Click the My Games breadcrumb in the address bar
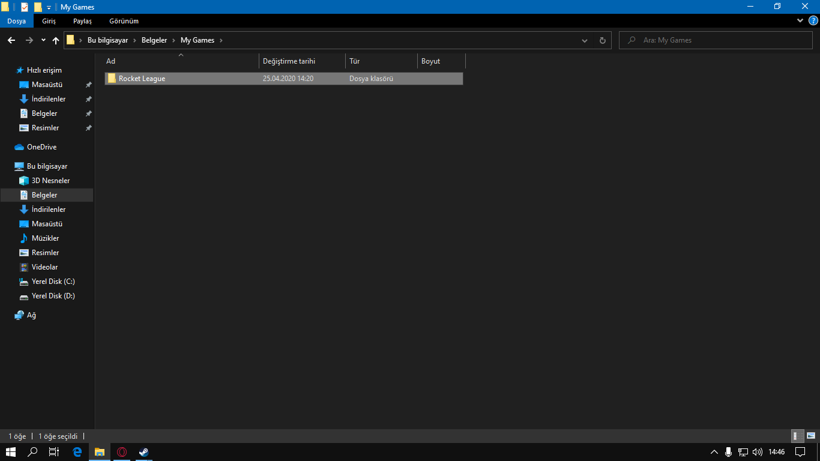This screenshot has height=461, width=820. click(x=197, y=40)
